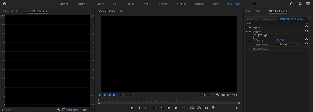Image resolution: width=313 pixels, height=112 pixels.
Task: Click the Go to In point button
Action: tap(155, 108)
